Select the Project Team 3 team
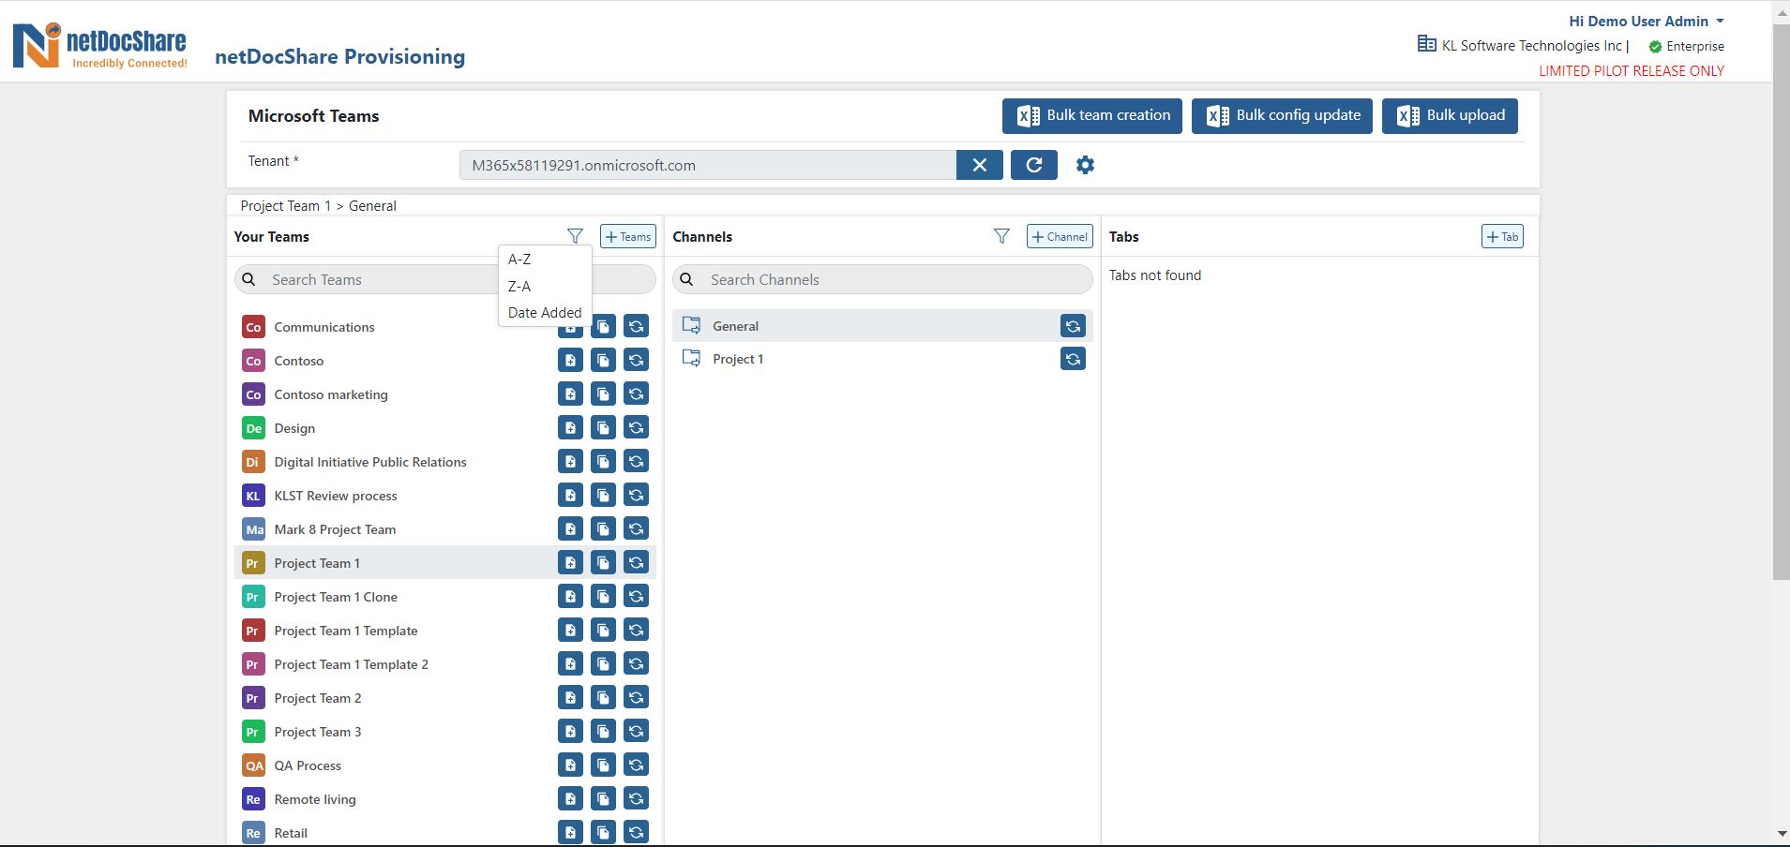Image resolution: width=1790 pixels, height=847 pixels. click(x=318, y=732)
